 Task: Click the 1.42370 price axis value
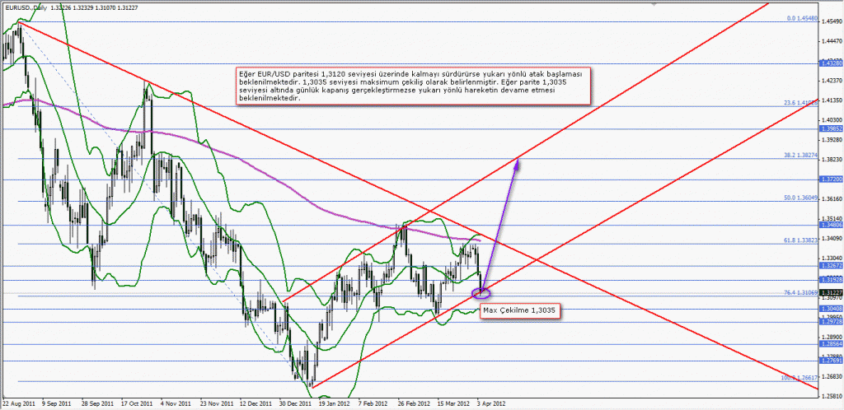point(832,82)
